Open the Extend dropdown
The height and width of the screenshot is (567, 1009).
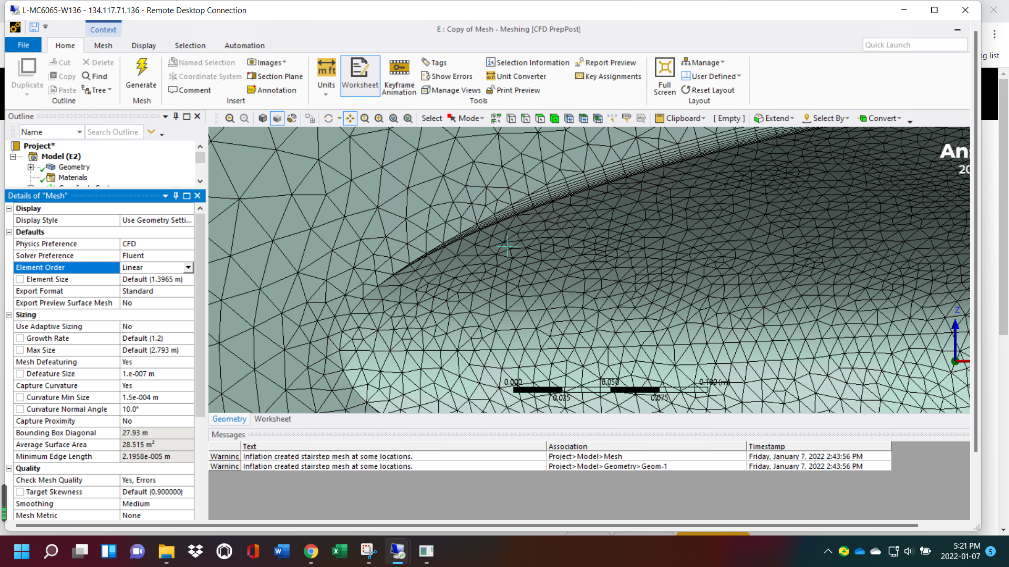tap(774, 119)
